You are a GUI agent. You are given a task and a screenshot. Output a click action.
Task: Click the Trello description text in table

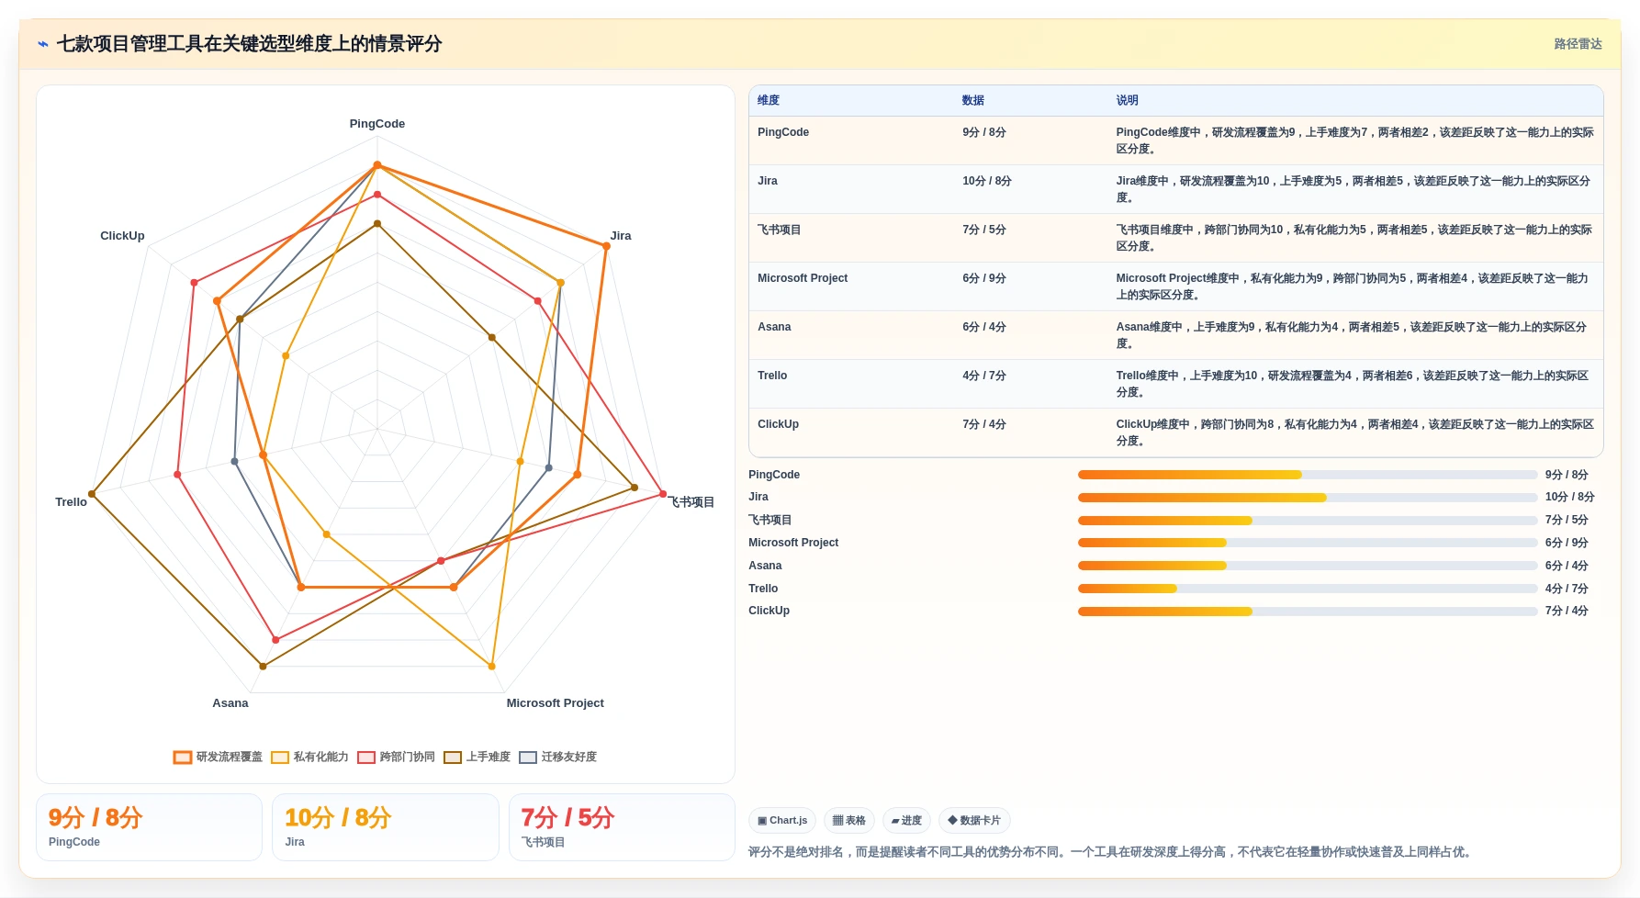(x=1353, y=384)
